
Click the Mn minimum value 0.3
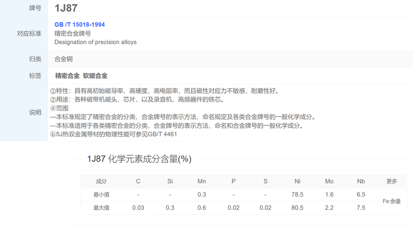pos(202,194)
